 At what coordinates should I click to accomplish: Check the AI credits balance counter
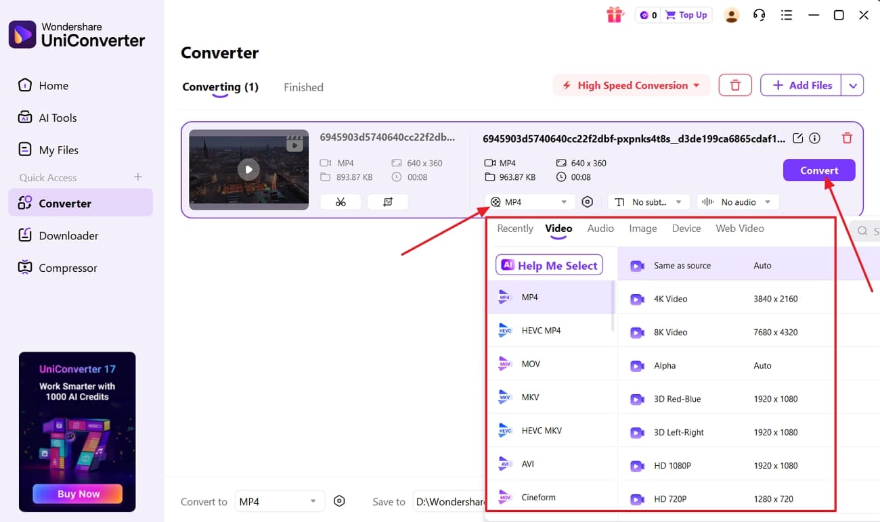coord(648,15)
